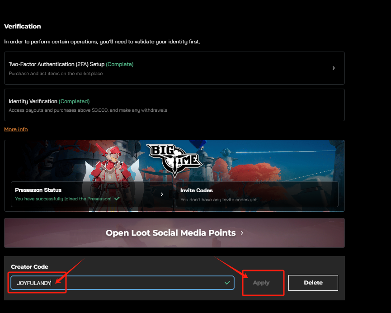
Task: Open the Invite Codes card
Action: pos(257,194)
